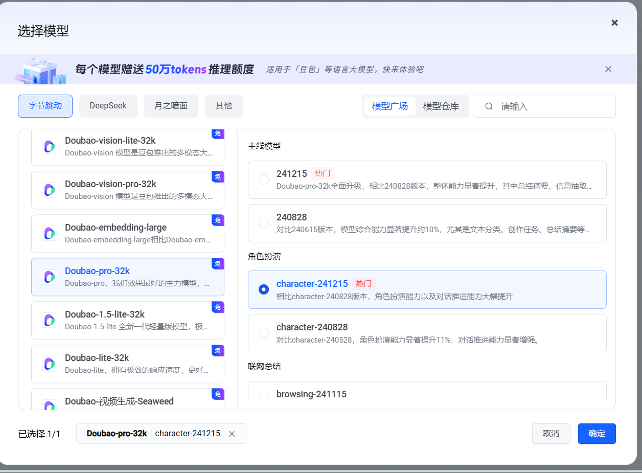Switch to the 月之暗面 vendor tab

click(x=171, y=106)
